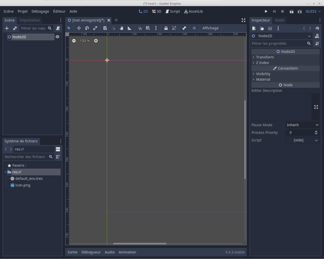Pause the running scene
This screenshot has width=324, height=259.
coord(274,12)
